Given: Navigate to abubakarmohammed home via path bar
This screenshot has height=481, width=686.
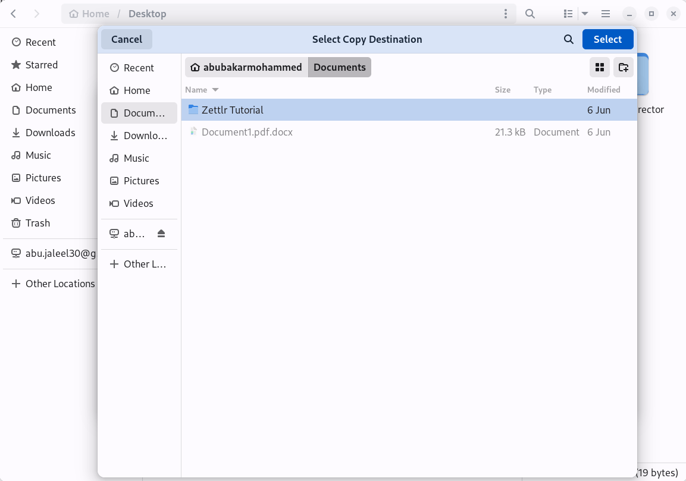Looking at the screenshot, I should click(246, 67).
